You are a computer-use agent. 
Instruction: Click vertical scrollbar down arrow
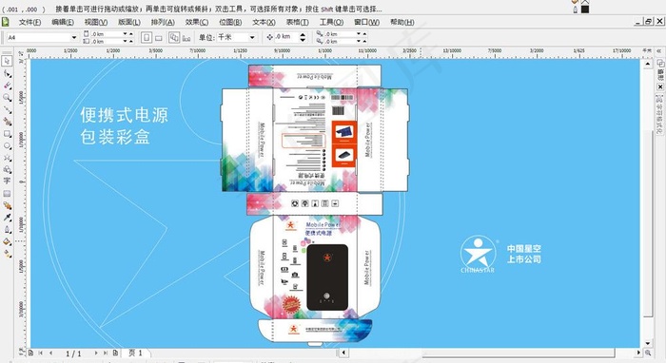click(x=647, y=343)
